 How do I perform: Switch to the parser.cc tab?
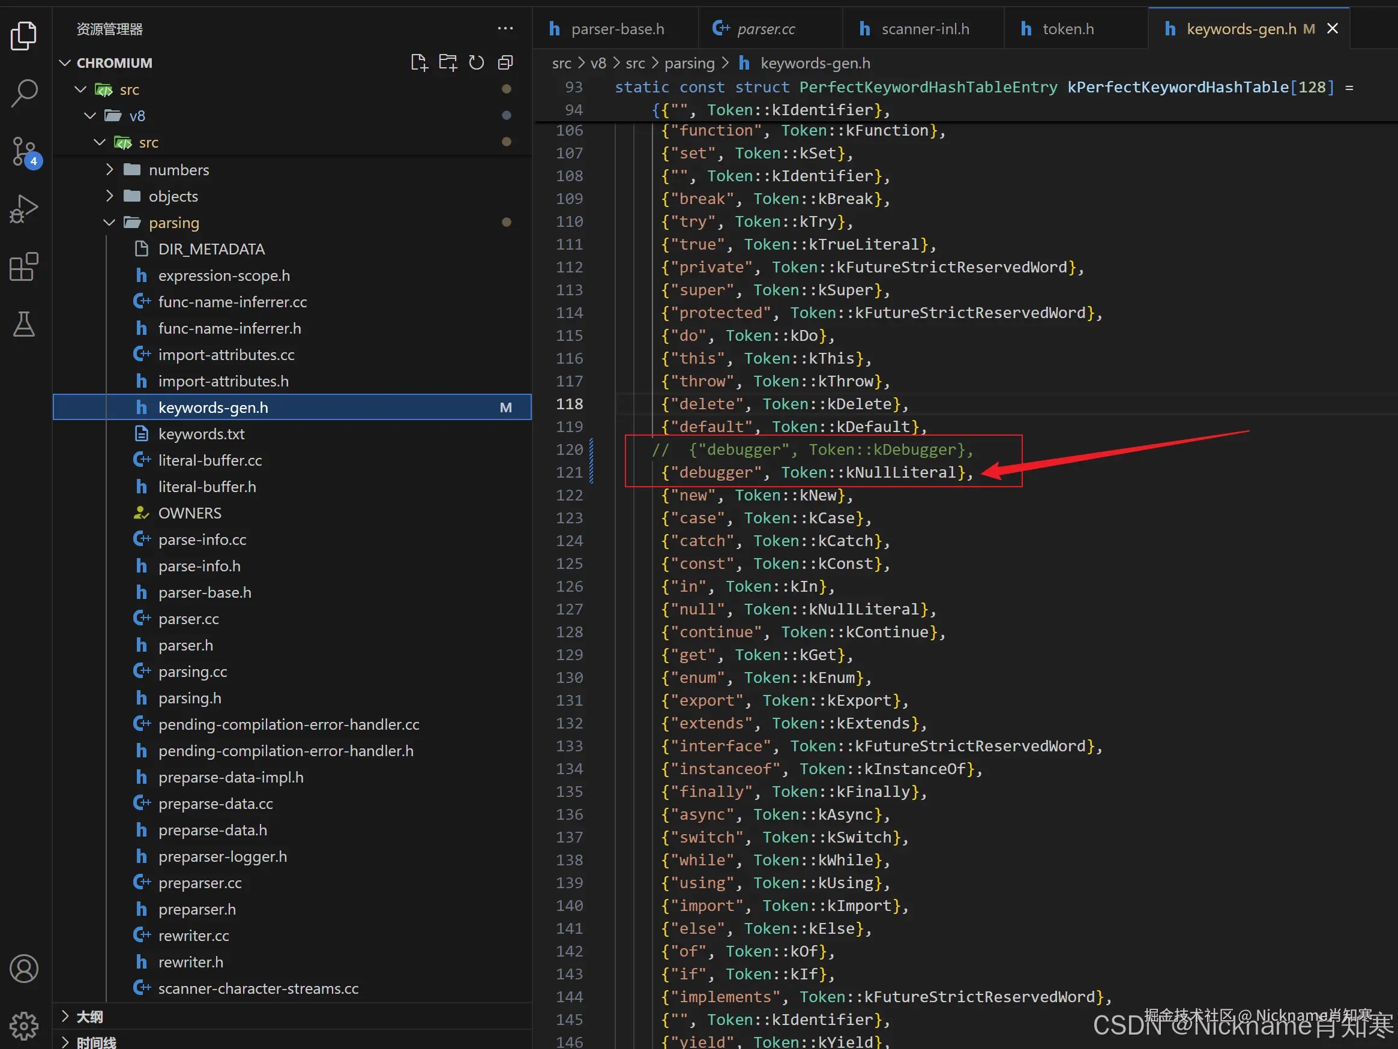click(x=765, y=29)
